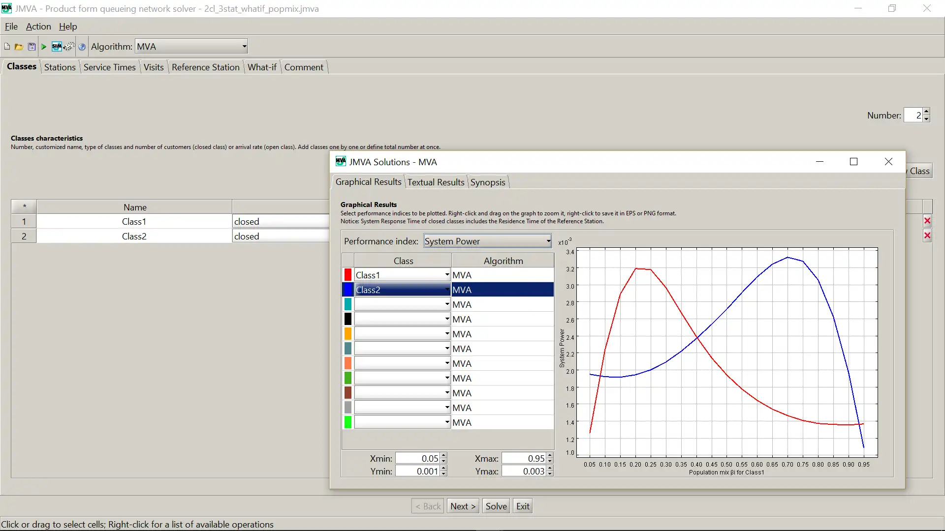Click the What-if tab in main window
Viewport: 945px width, 531px height.
(261, 67)
